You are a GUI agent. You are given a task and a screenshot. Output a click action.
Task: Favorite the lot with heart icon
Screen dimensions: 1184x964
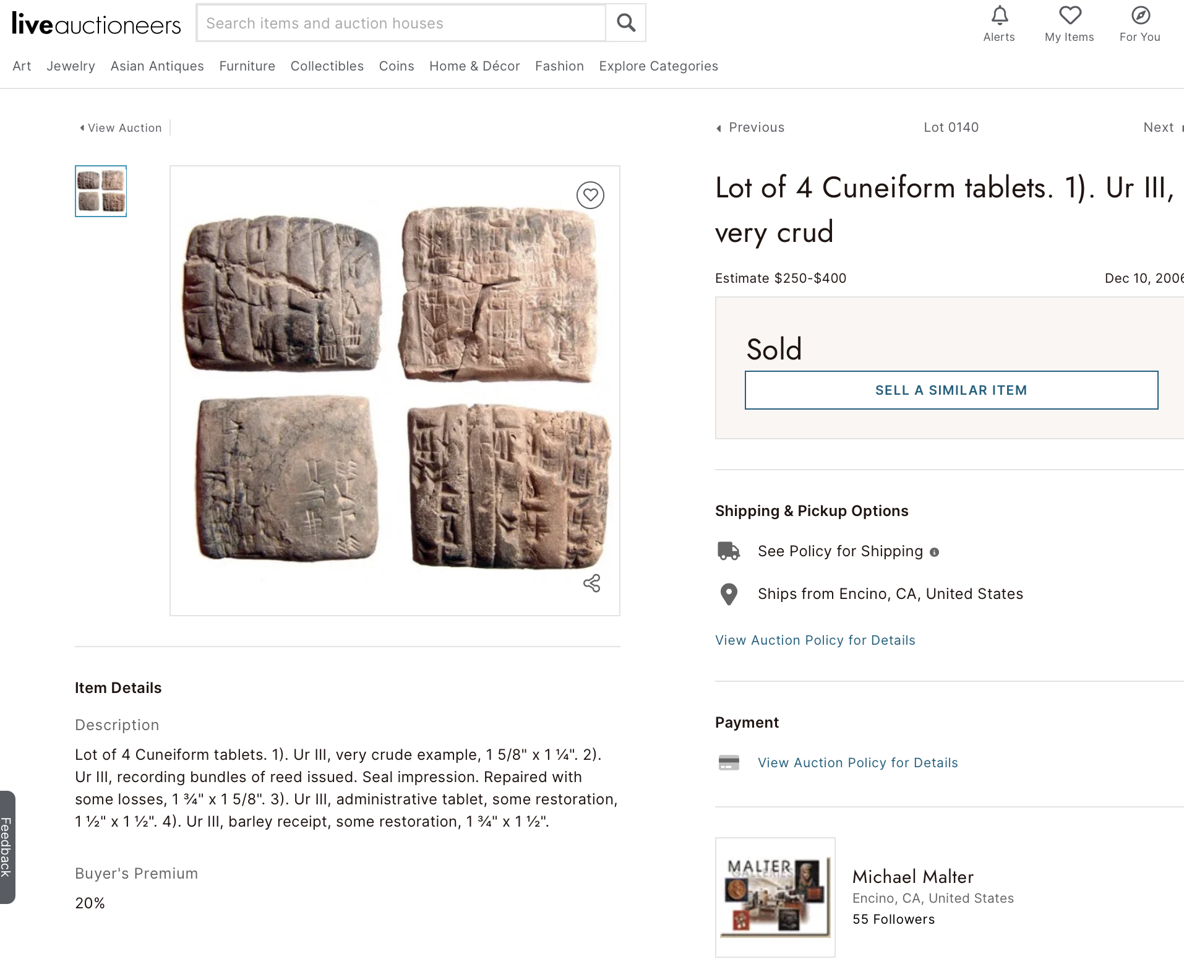pos(590,196)
